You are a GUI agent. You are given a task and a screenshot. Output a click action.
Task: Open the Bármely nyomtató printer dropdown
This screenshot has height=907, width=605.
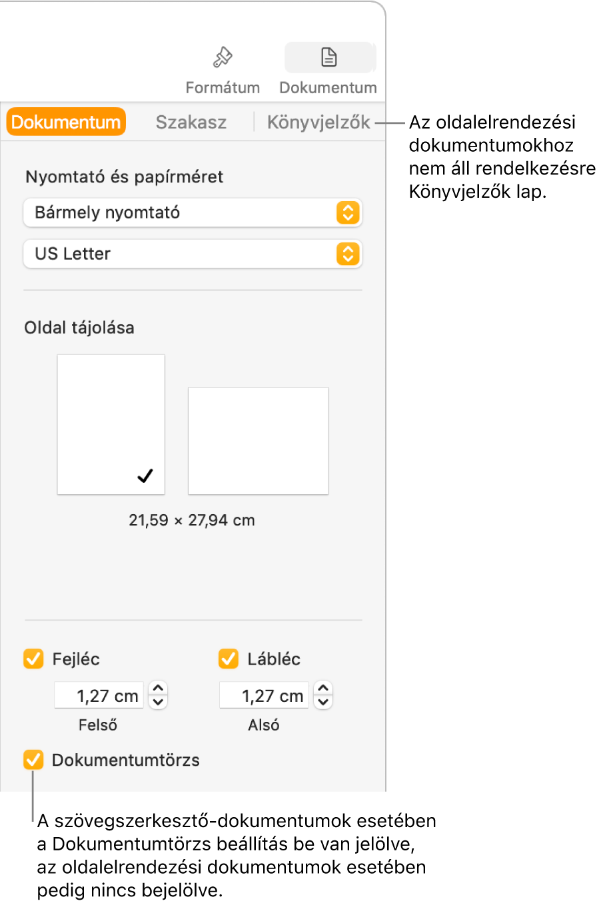coord(180,213)
